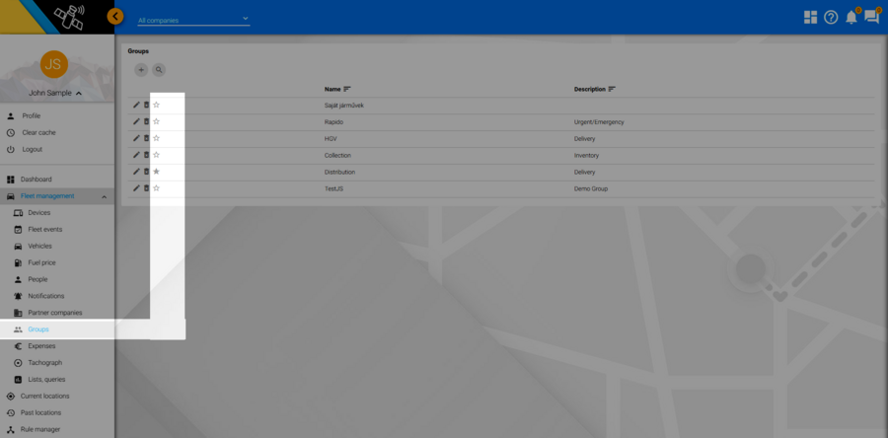888x438 pixels.
Task: Open the search icon in Groups panel
Action: 159,70
